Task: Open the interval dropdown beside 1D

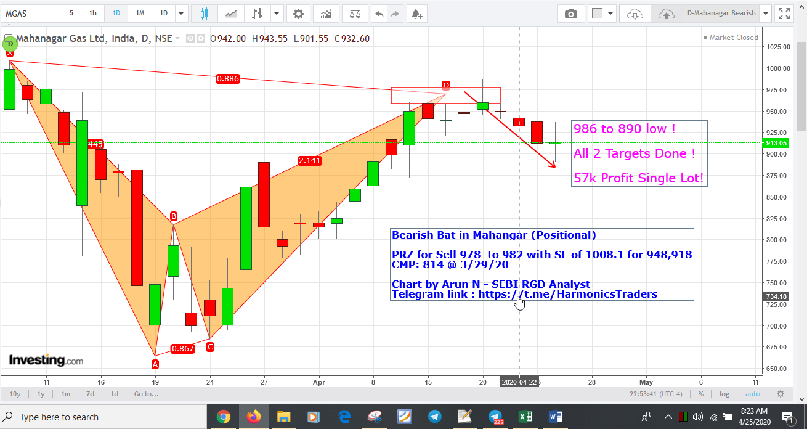Action: tap(180, 13)
